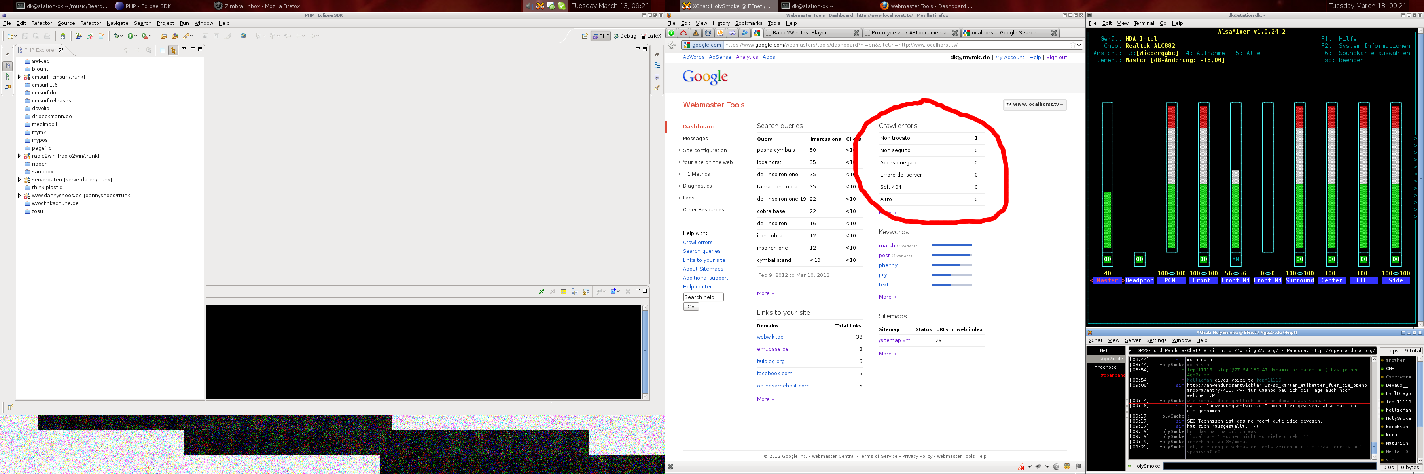Click the yellow table icon in console toolbar
Screen dimensions: 1424x474
coord(564,292)
